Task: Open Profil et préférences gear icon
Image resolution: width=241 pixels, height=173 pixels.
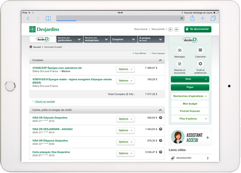Action: [200, 64]
